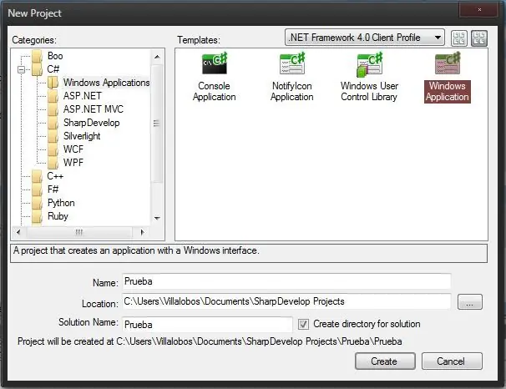
Task: Select Boo in the categories tree
Action: click(x=55, y=56)
